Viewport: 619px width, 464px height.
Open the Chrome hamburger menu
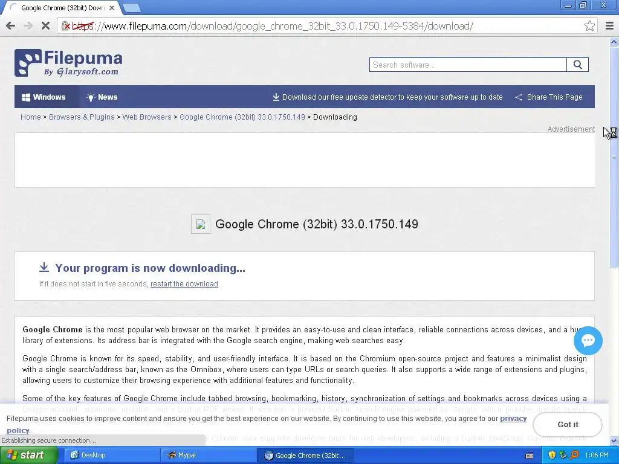[609, 26]
